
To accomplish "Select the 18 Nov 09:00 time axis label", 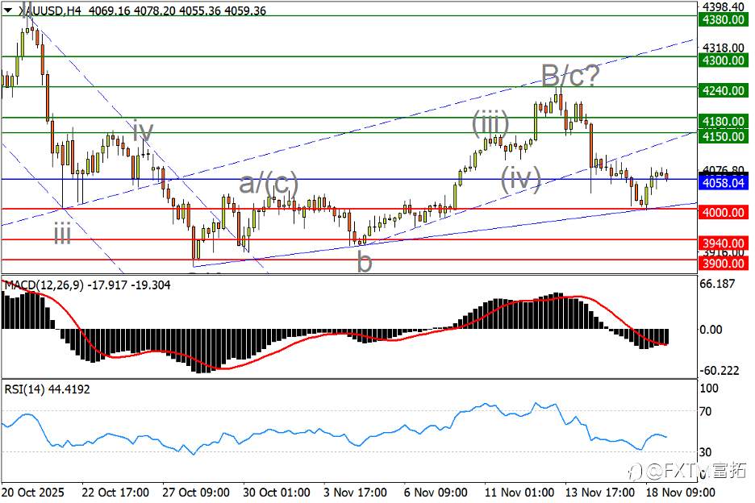I will 680,493.
